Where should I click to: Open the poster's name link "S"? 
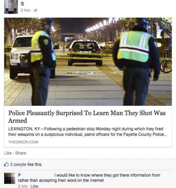[x=22, y=4]
